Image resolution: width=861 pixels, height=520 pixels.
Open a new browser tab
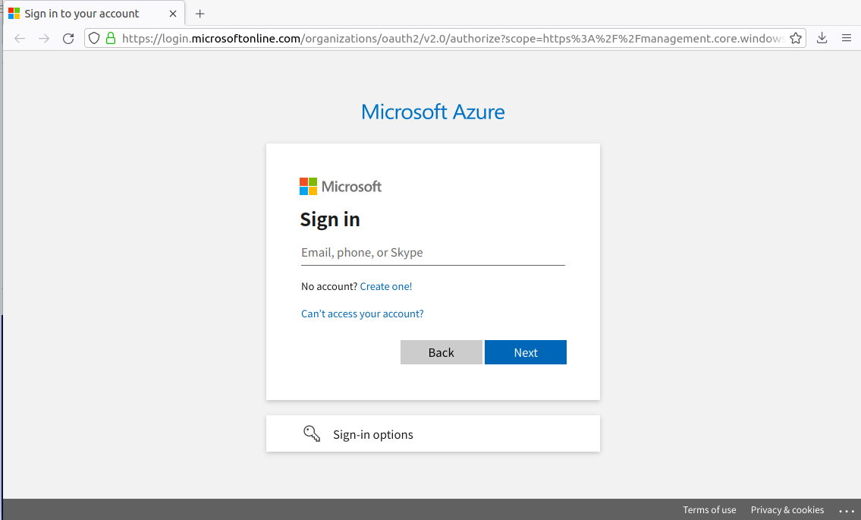click(199, 13)
